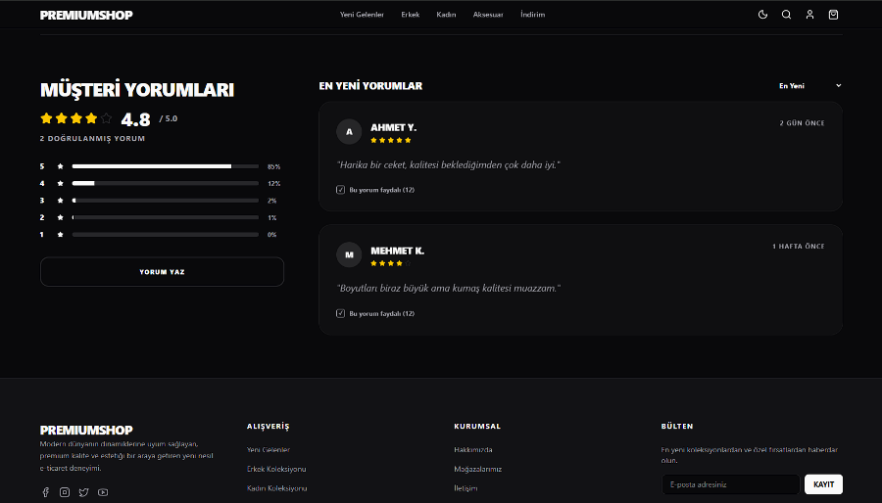The height and width of the screenshot is (503, 882).
Task: Mark Ahmet Y. review as helpful
Action: point(341,190)
